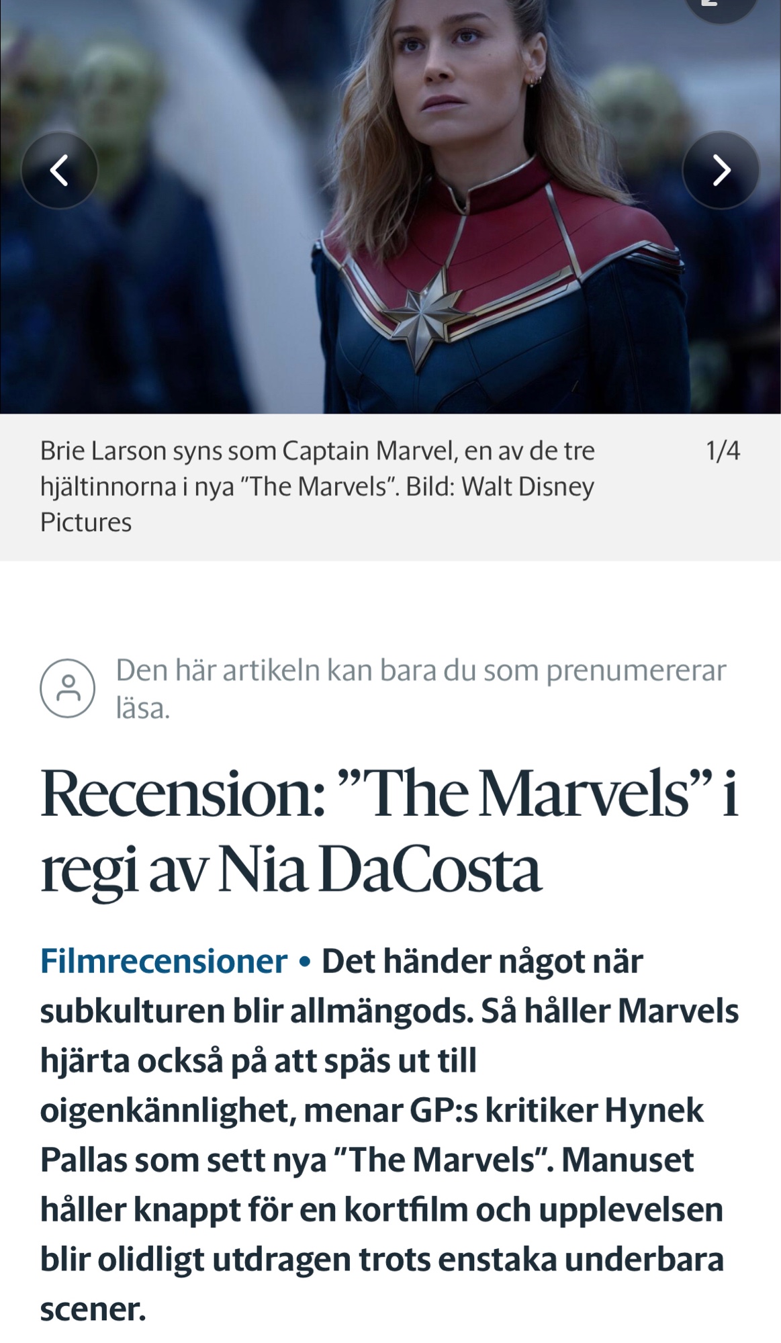Image resolution: width=781 pixels, height=1343 pixels.
Task: Tap the Brie Larson gallery photo
Action: (x=390, y=206)
